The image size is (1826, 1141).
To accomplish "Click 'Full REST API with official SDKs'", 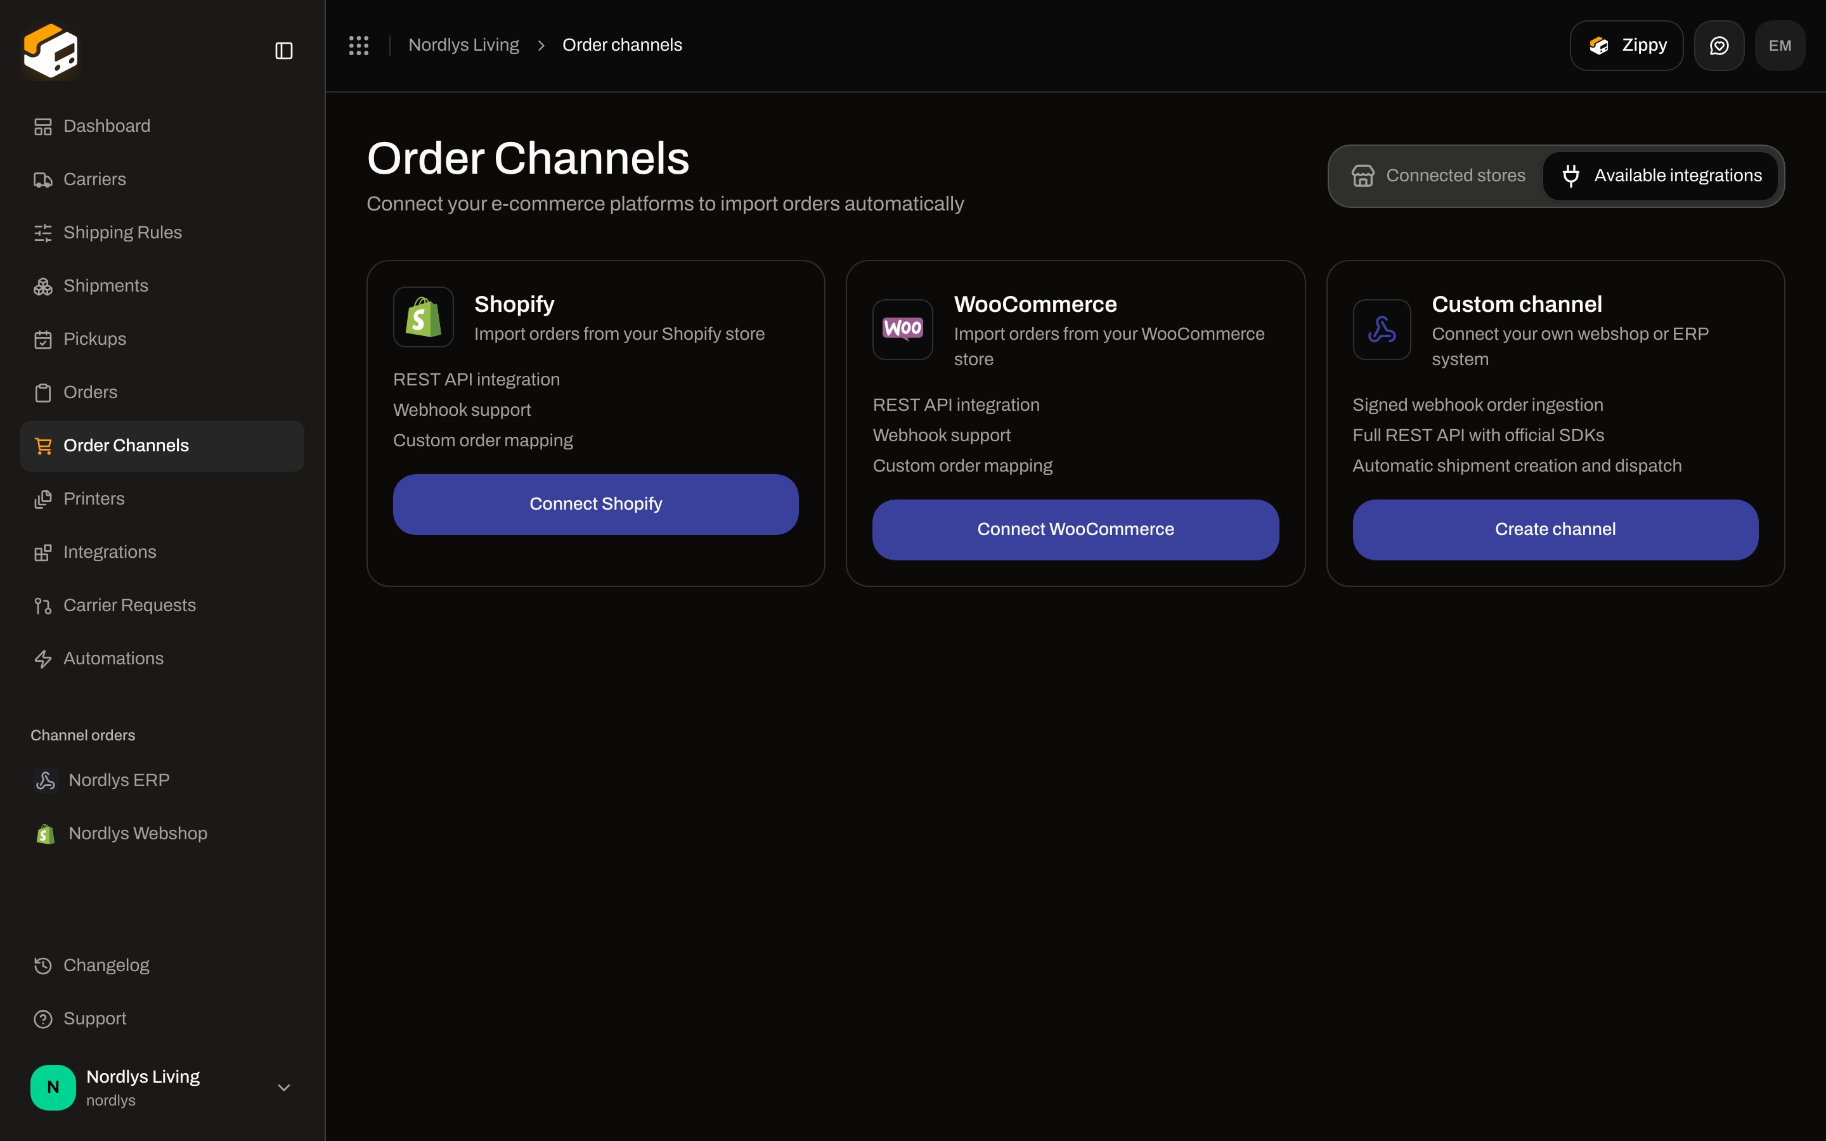I will (1478, 435).
